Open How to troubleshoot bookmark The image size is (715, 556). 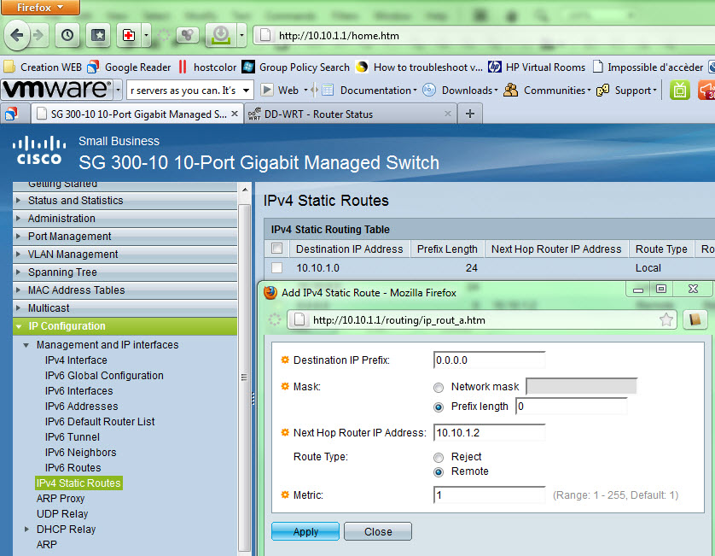click(x=419, y=67)
